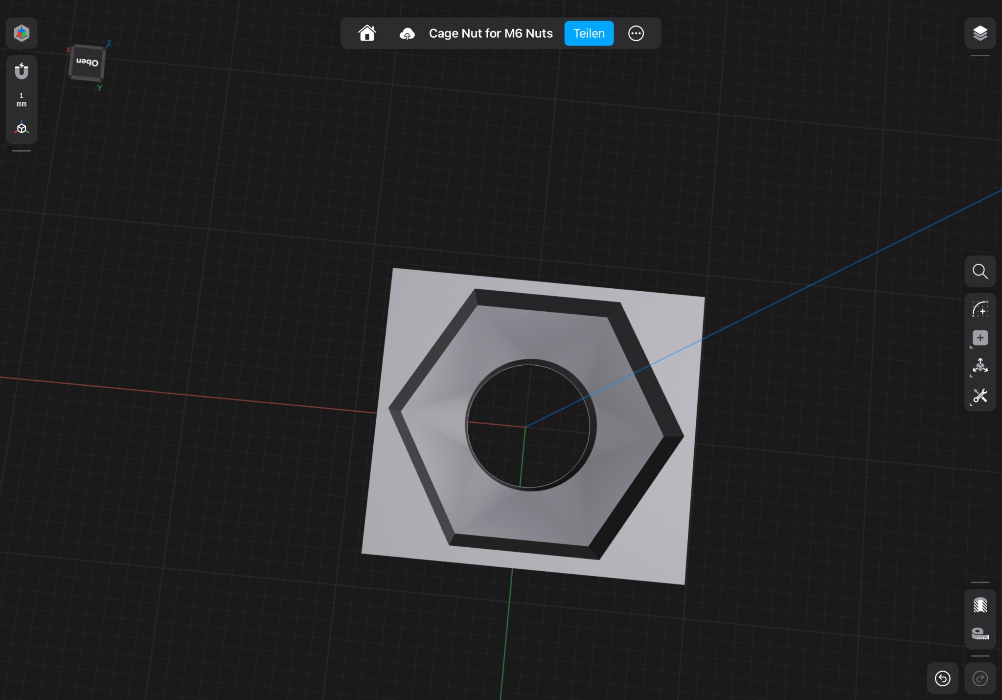Open the three-dots more options menu
Viewport: 1002px width, 700px height.
[x=636, y=33]
